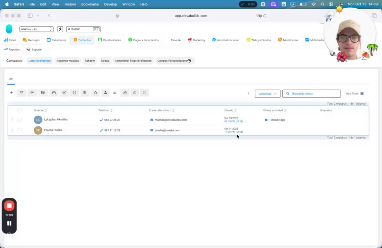382x248 pixels.
Task: Click the three-dot menu beside Columnas
Action: [x=248, y=93]
